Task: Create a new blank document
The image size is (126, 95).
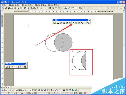Action: 3,8
